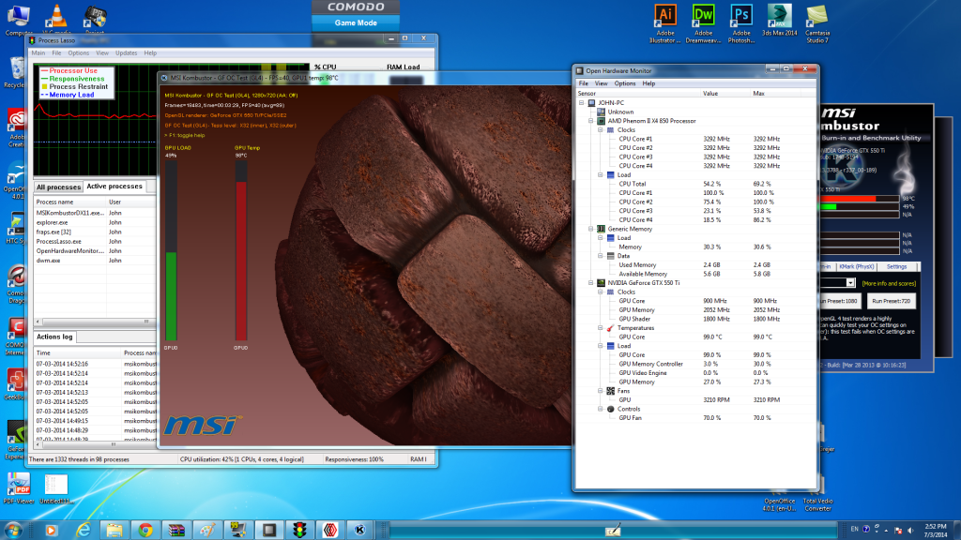Collapse the GPU Temperatures group
Screen dimensions: 961x540
coord(599,328)
